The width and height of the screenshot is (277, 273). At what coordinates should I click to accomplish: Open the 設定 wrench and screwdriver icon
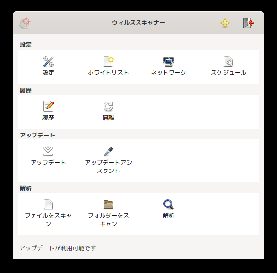click(x=48, y=62)
